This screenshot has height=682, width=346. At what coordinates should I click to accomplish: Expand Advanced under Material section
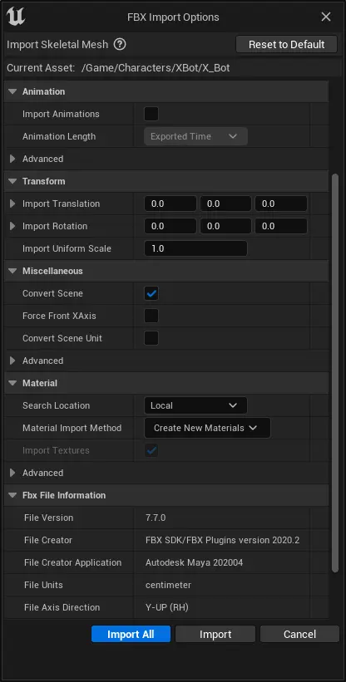[12, 473]
